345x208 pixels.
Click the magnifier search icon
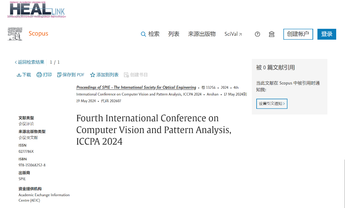(x=144, y=34)
